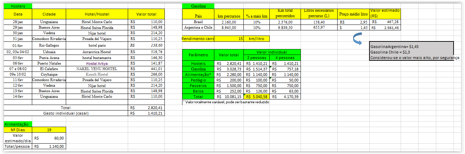Click the 'País' header in Gasolina table
This screenshot has height=154, width=465.
[x=198, y=14]
